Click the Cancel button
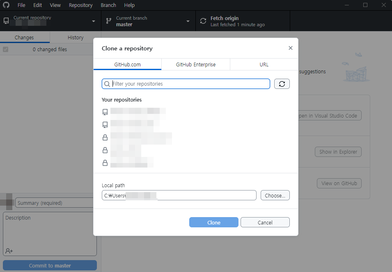Viewport: 392px width, 272px height. pyautogui.click(x=265, y=222)
